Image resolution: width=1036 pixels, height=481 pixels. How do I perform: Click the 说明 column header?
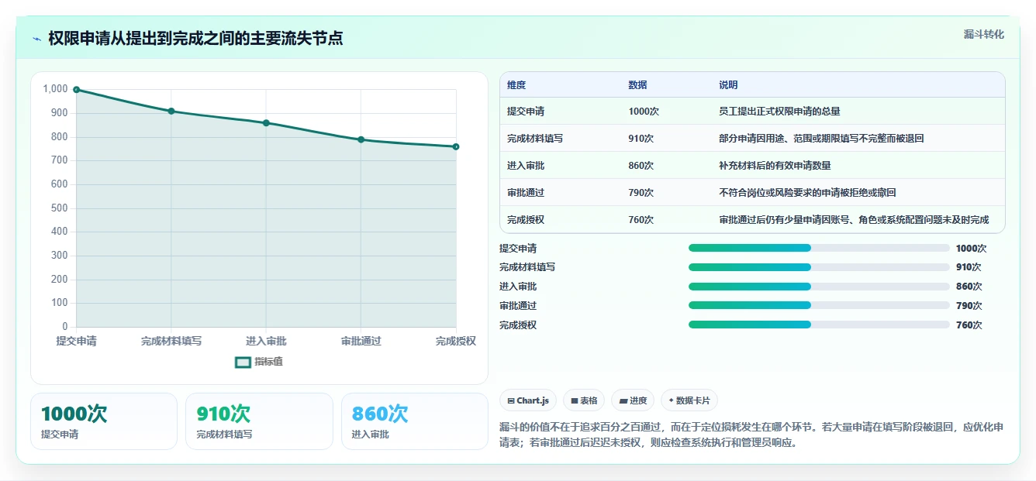click(728, 85)
